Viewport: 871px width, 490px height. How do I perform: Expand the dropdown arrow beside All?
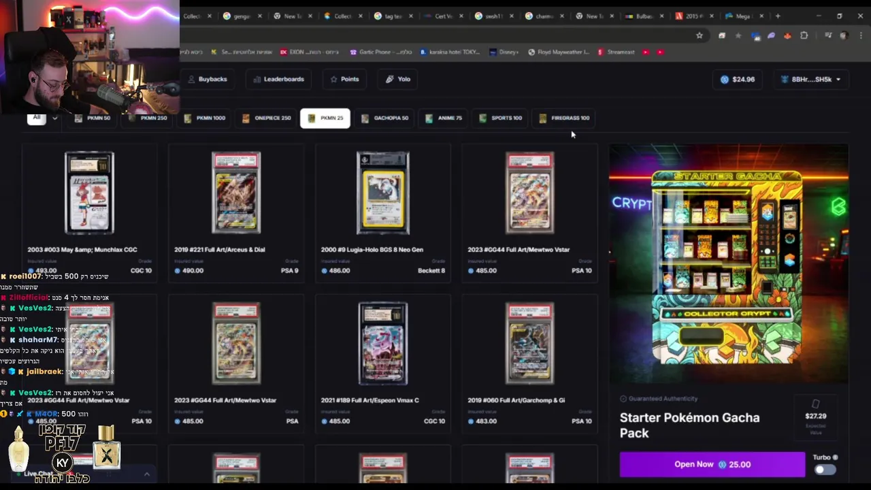point(54,118)
